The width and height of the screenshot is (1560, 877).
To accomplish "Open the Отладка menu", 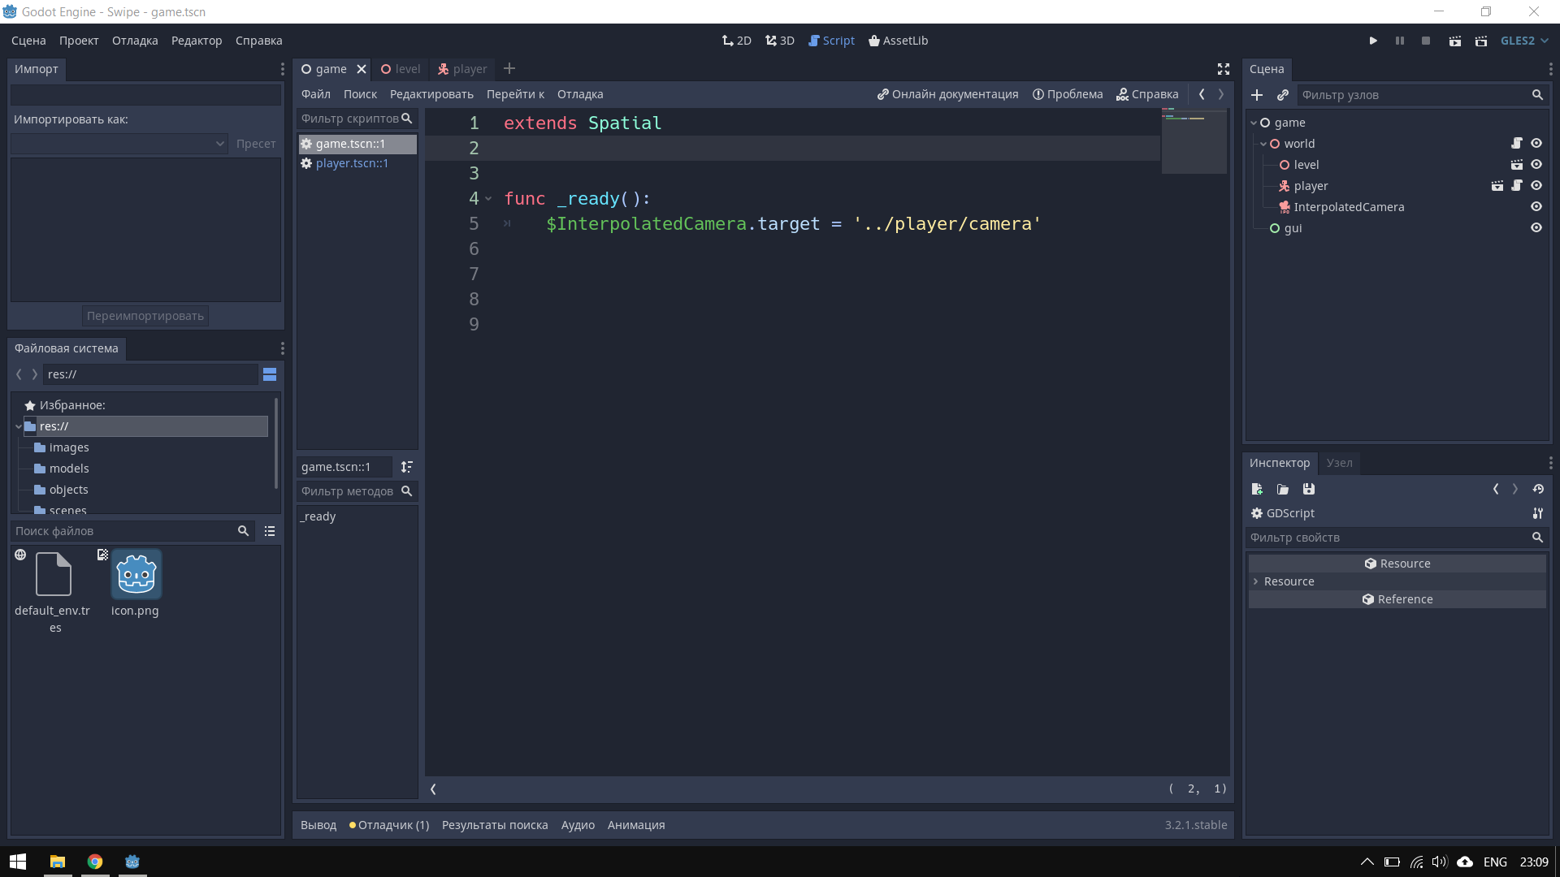I will pyautogui.click(x=134, y=40).
